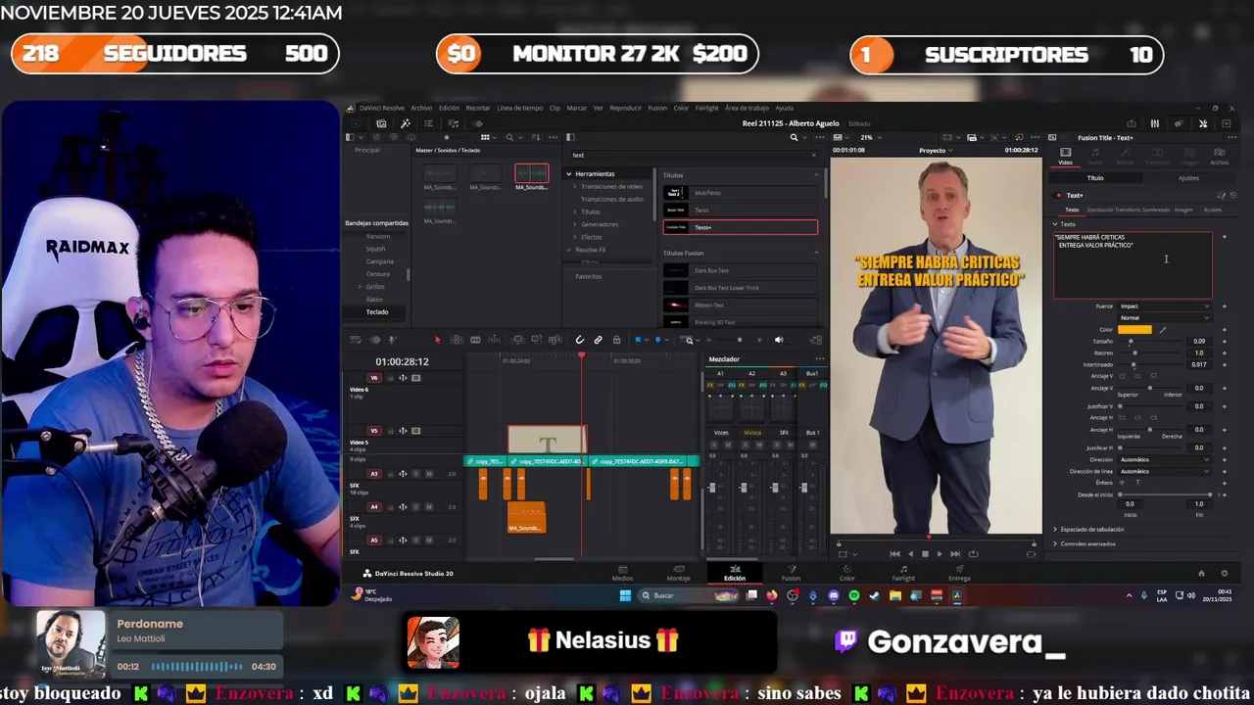The image size is (1254, 705).
Task: Stop playback in the viewer
Action: (x=925, y=554)
